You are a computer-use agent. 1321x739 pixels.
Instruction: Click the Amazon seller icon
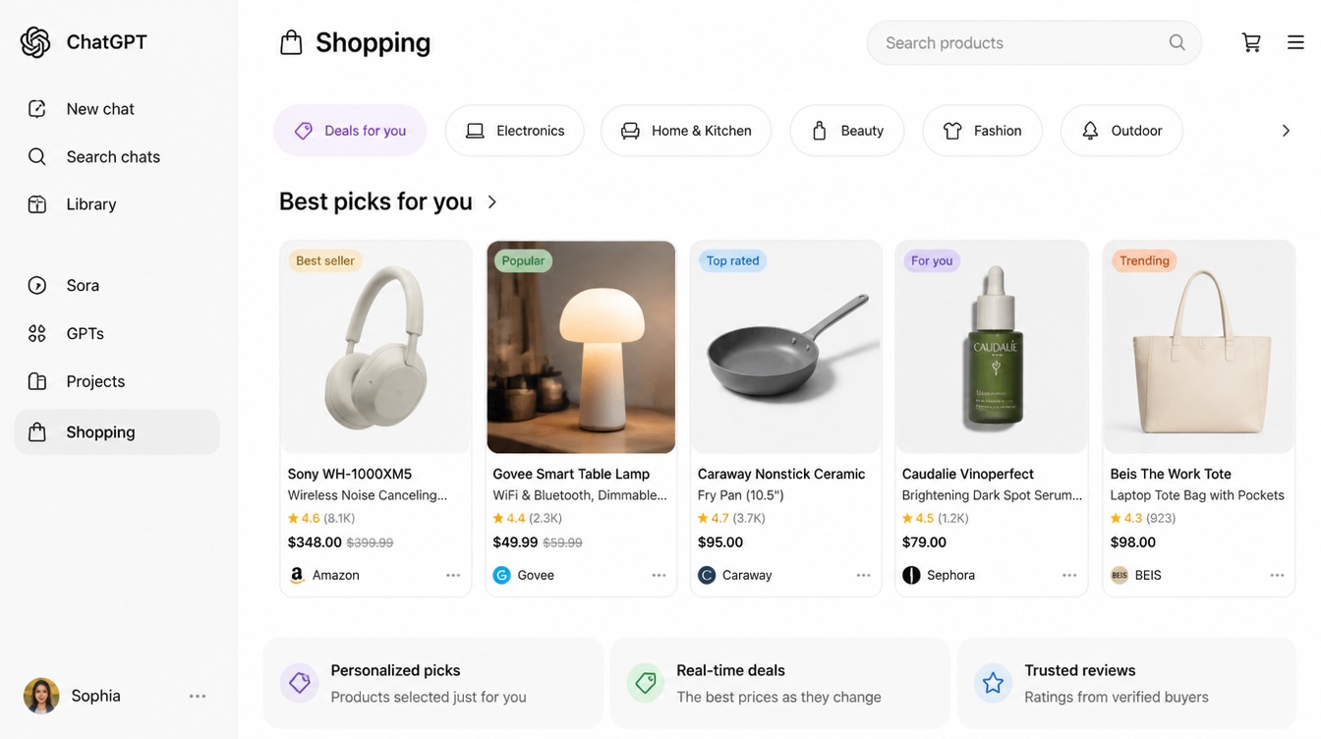pos(297,575)
